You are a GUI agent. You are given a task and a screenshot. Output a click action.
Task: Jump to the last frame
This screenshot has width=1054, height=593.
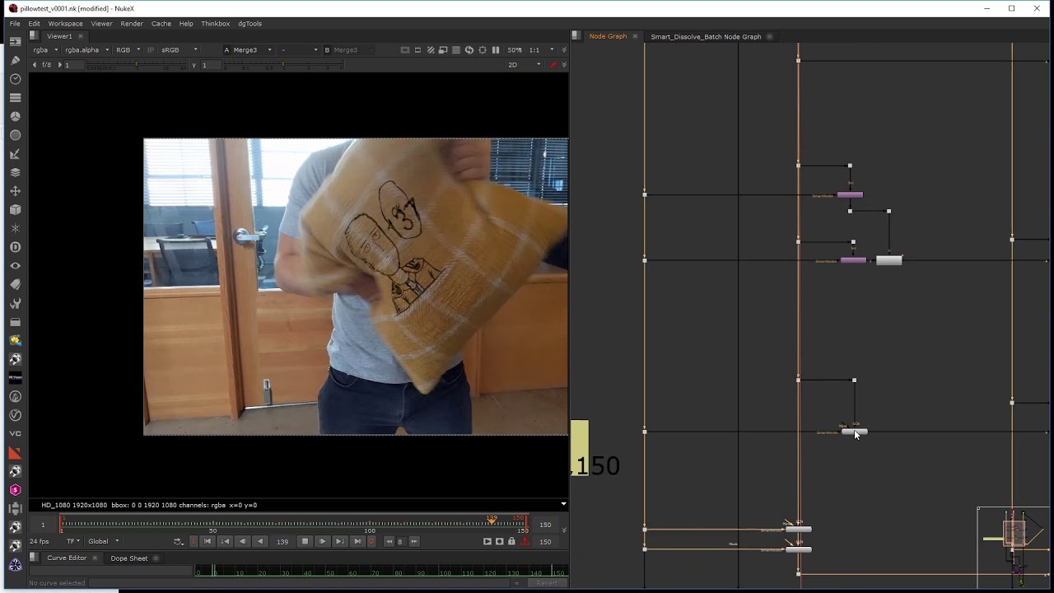357,541
